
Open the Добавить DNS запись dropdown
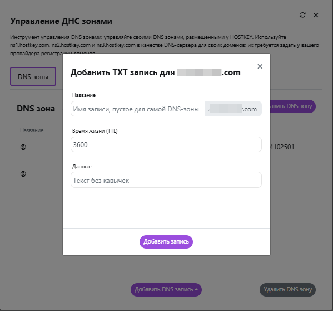tap(166, 289)
